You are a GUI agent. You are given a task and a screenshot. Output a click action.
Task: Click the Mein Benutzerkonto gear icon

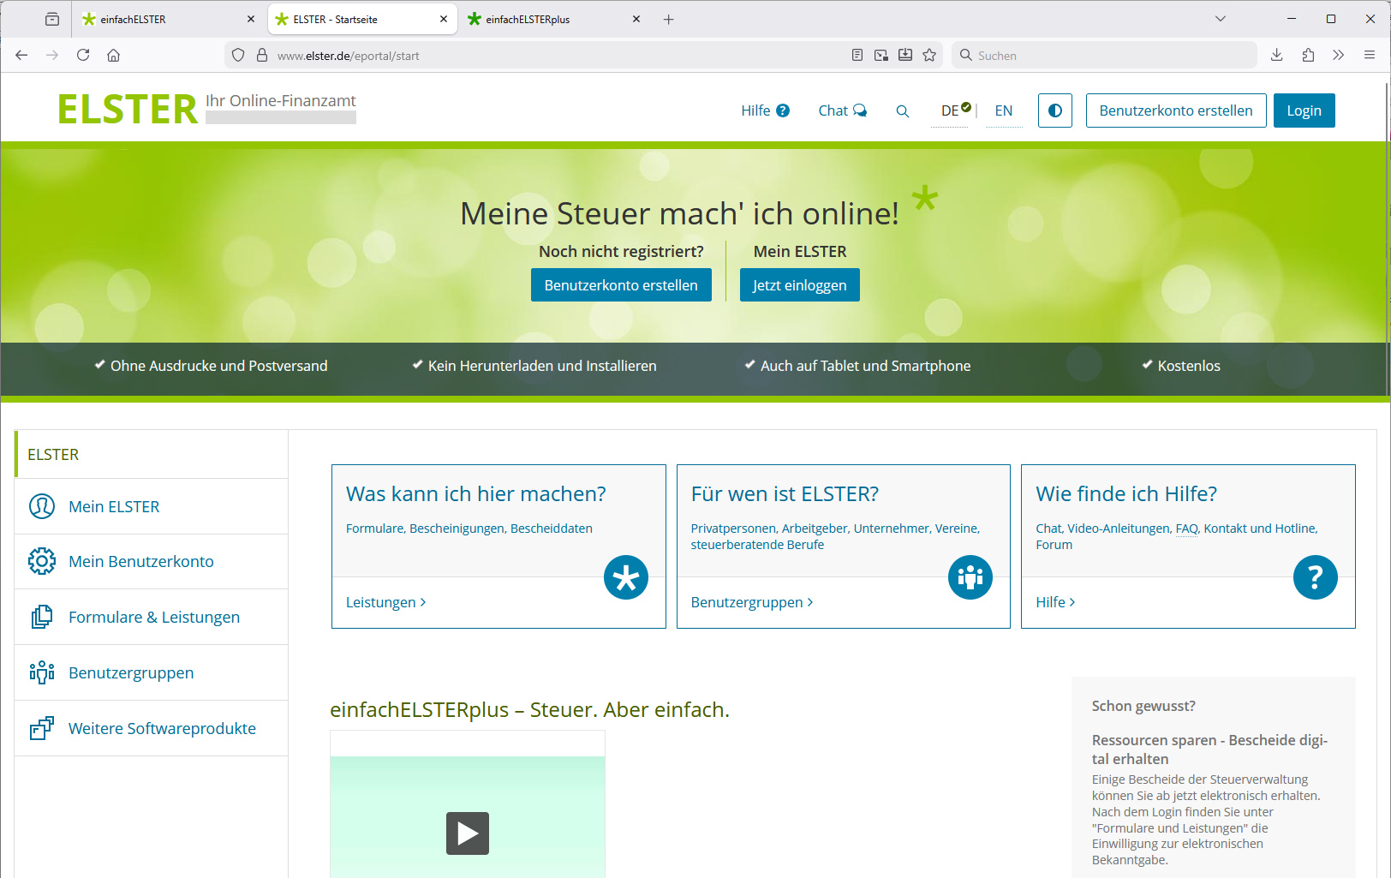tap(42, 561)
